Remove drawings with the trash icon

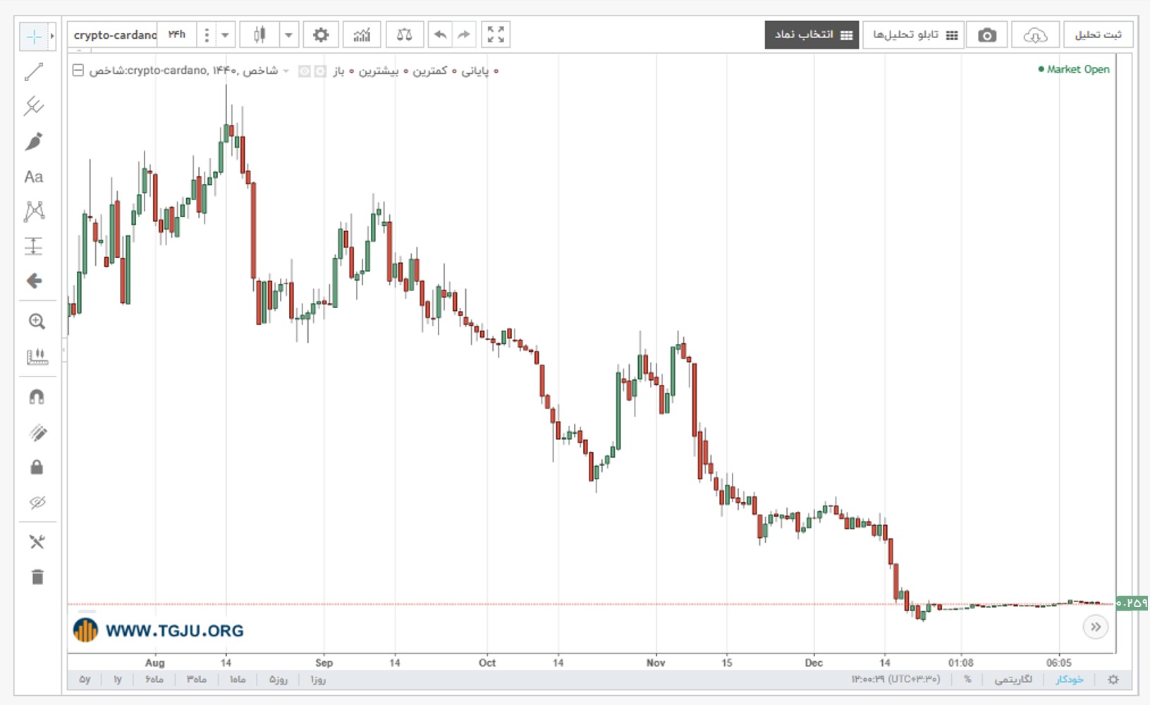[x=37, y=577]
